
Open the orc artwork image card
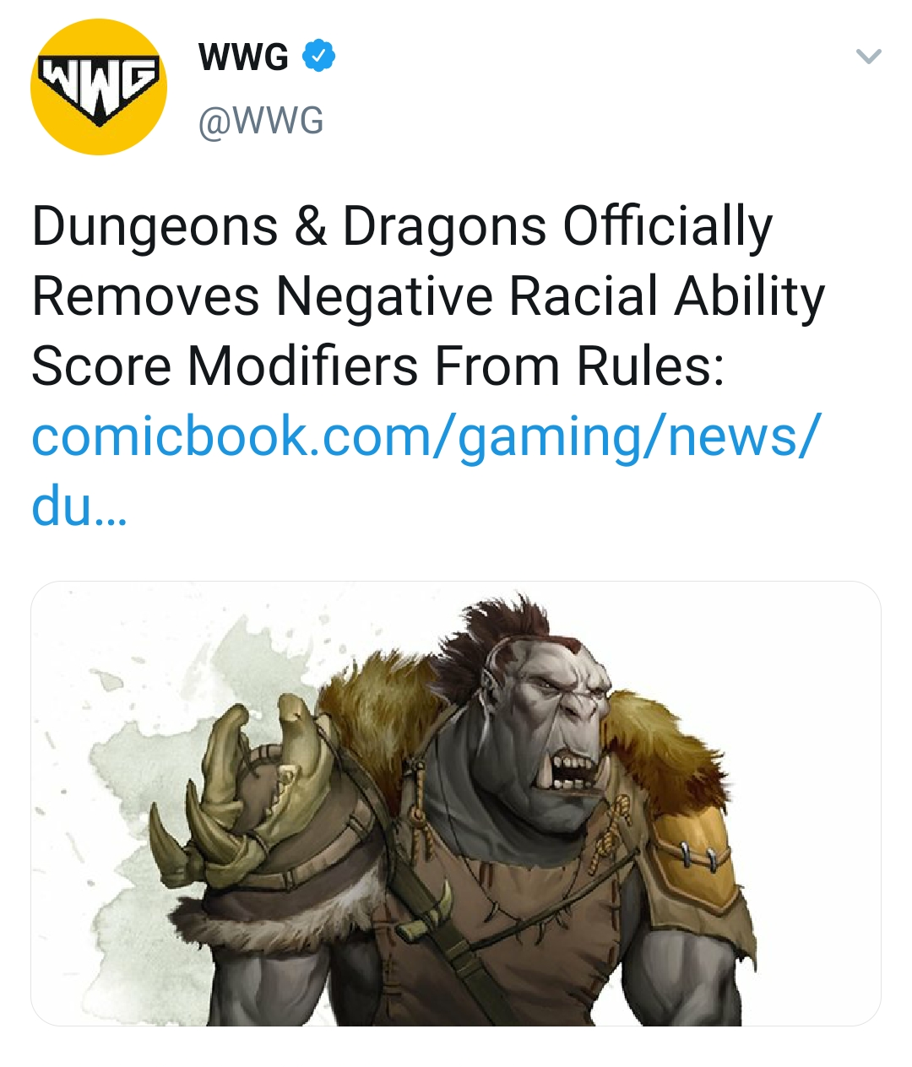456,804
